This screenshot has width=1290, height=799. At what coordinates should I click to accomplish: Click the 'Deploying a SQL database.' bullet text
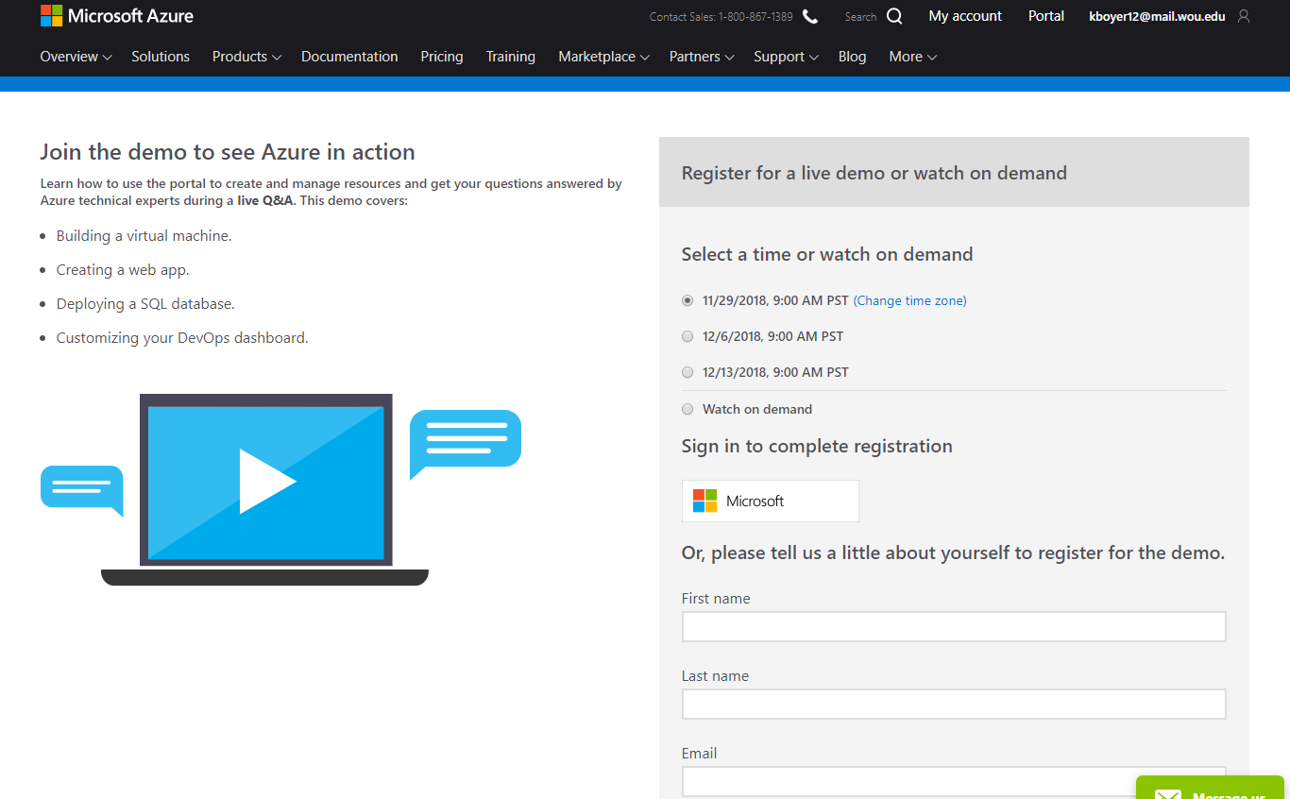145,303
